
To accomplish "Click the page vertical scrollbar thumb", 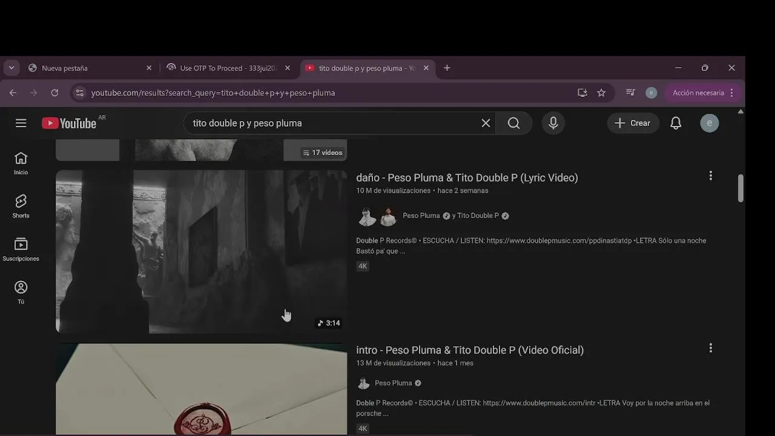I will 740,188.
